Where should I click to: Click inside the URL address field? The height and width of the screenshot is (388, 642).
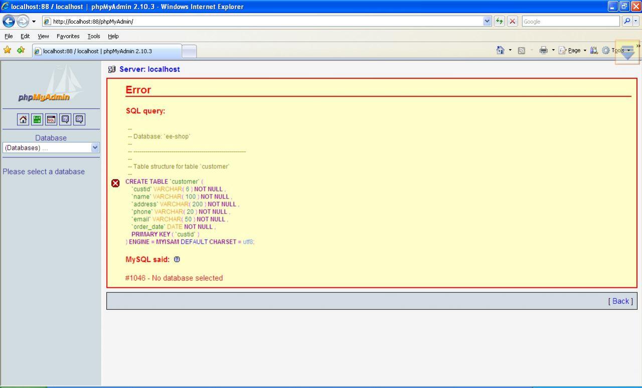[267, 21]
